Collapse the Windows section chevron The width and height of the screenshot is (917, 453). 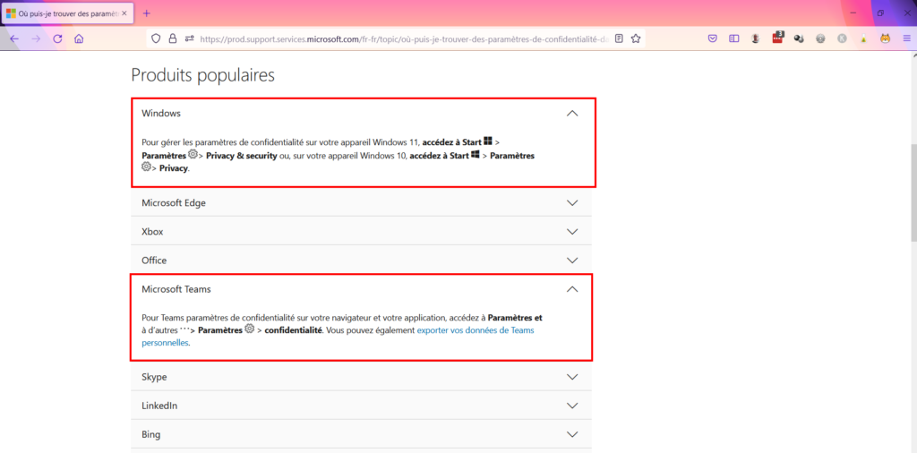pos(572,114)
